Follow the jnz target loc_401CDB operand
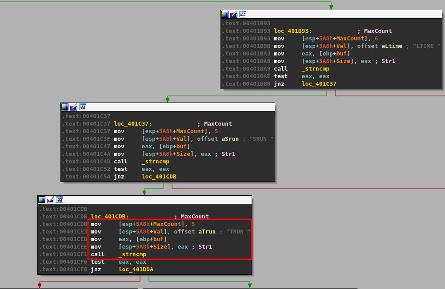 (159, 177)
